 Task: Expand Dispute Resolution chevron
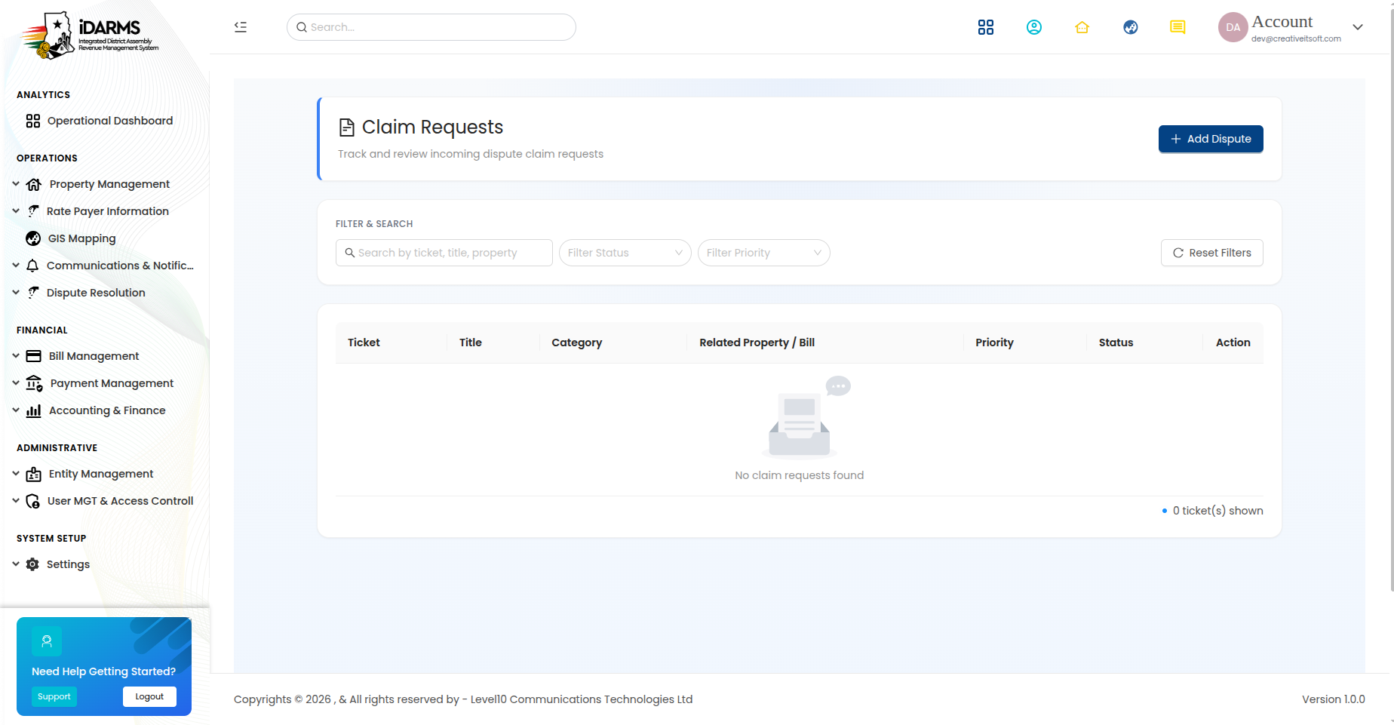16,292
